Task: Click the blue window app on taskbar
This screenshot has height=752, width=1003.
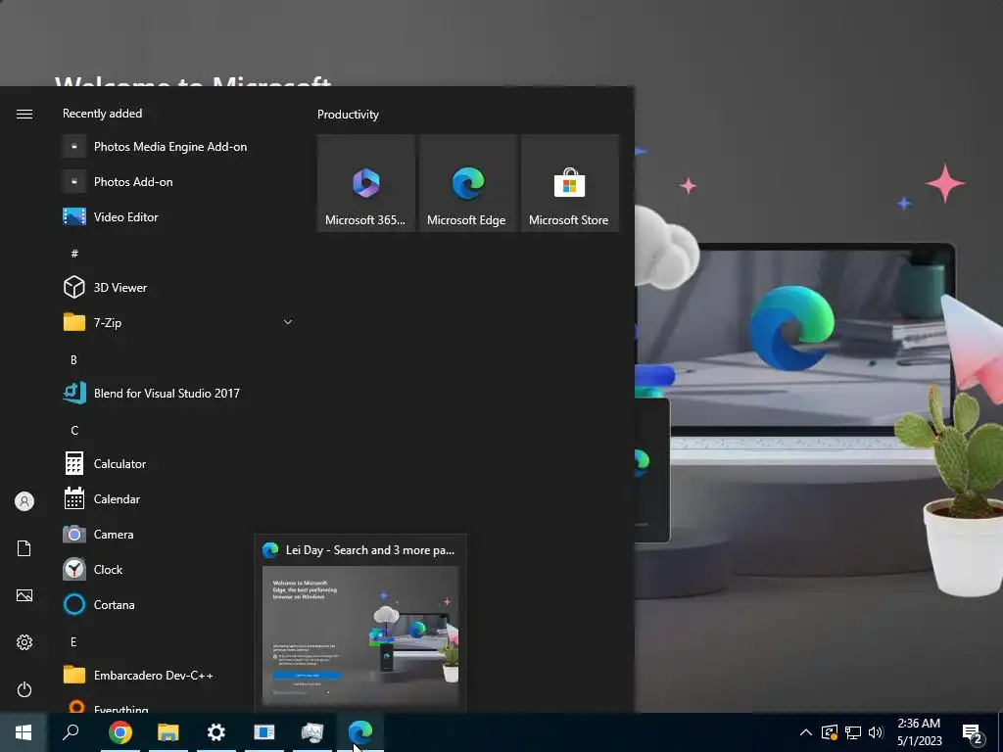Action: (x=264, y=732)
